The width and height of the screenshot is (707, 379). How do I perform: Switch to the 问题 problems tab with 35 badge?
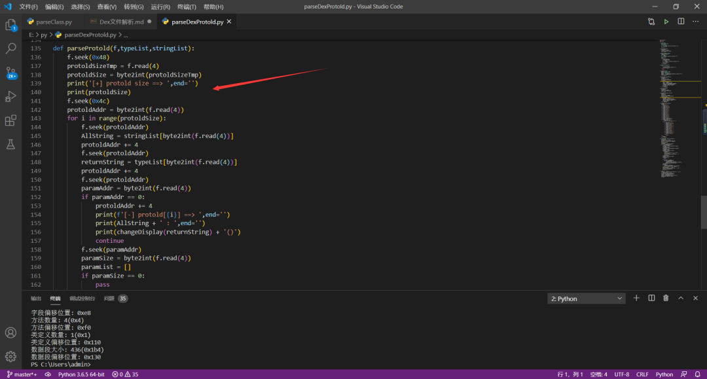115,298
